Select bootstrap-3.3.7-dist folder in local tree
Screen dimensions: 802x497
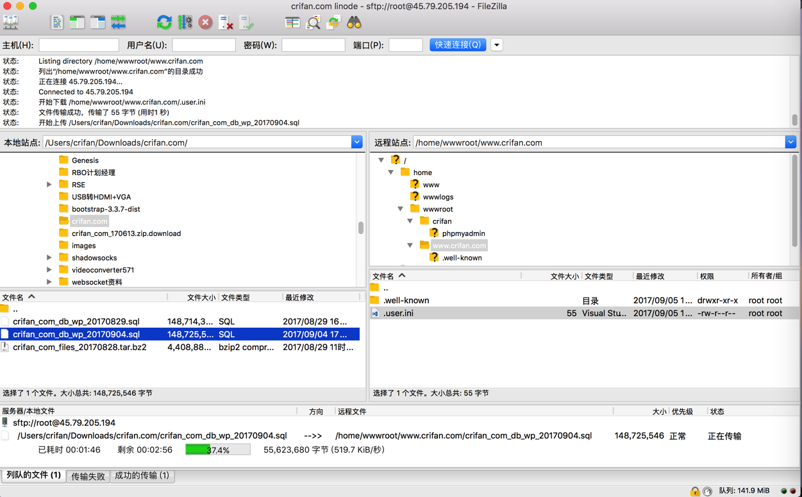tap(106, 209)
